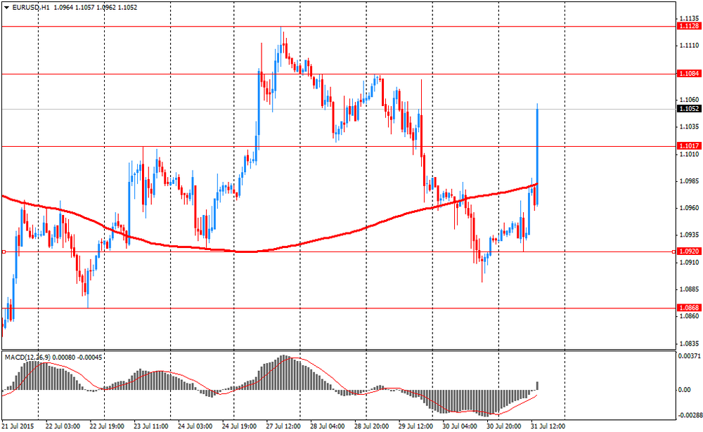Click the 31 Jul 12:00 time label
The width and height of the screenshot is (703, 432).
pyautogui.click(x=548, y=426)
